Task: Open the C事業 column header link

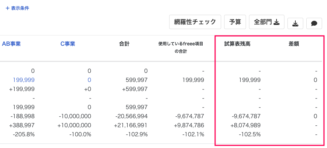Action: pyautogui.click(x=68, y=44)
